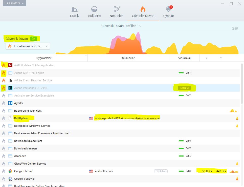This screenshot has height=187, width=244.
Task: Click the Google Chrome app icon
Action: 10,171
